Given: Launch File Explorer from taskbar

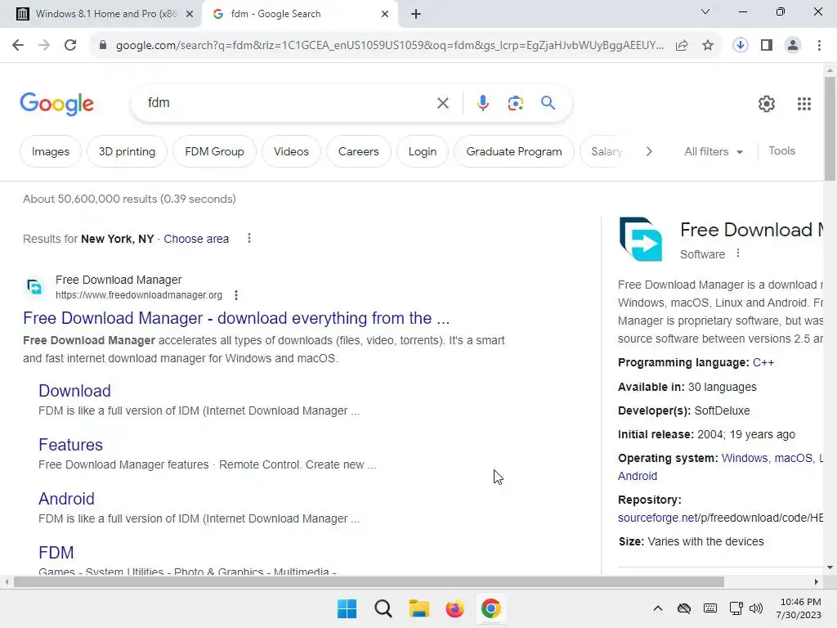Looking at the screenshot, I should 419,608.
